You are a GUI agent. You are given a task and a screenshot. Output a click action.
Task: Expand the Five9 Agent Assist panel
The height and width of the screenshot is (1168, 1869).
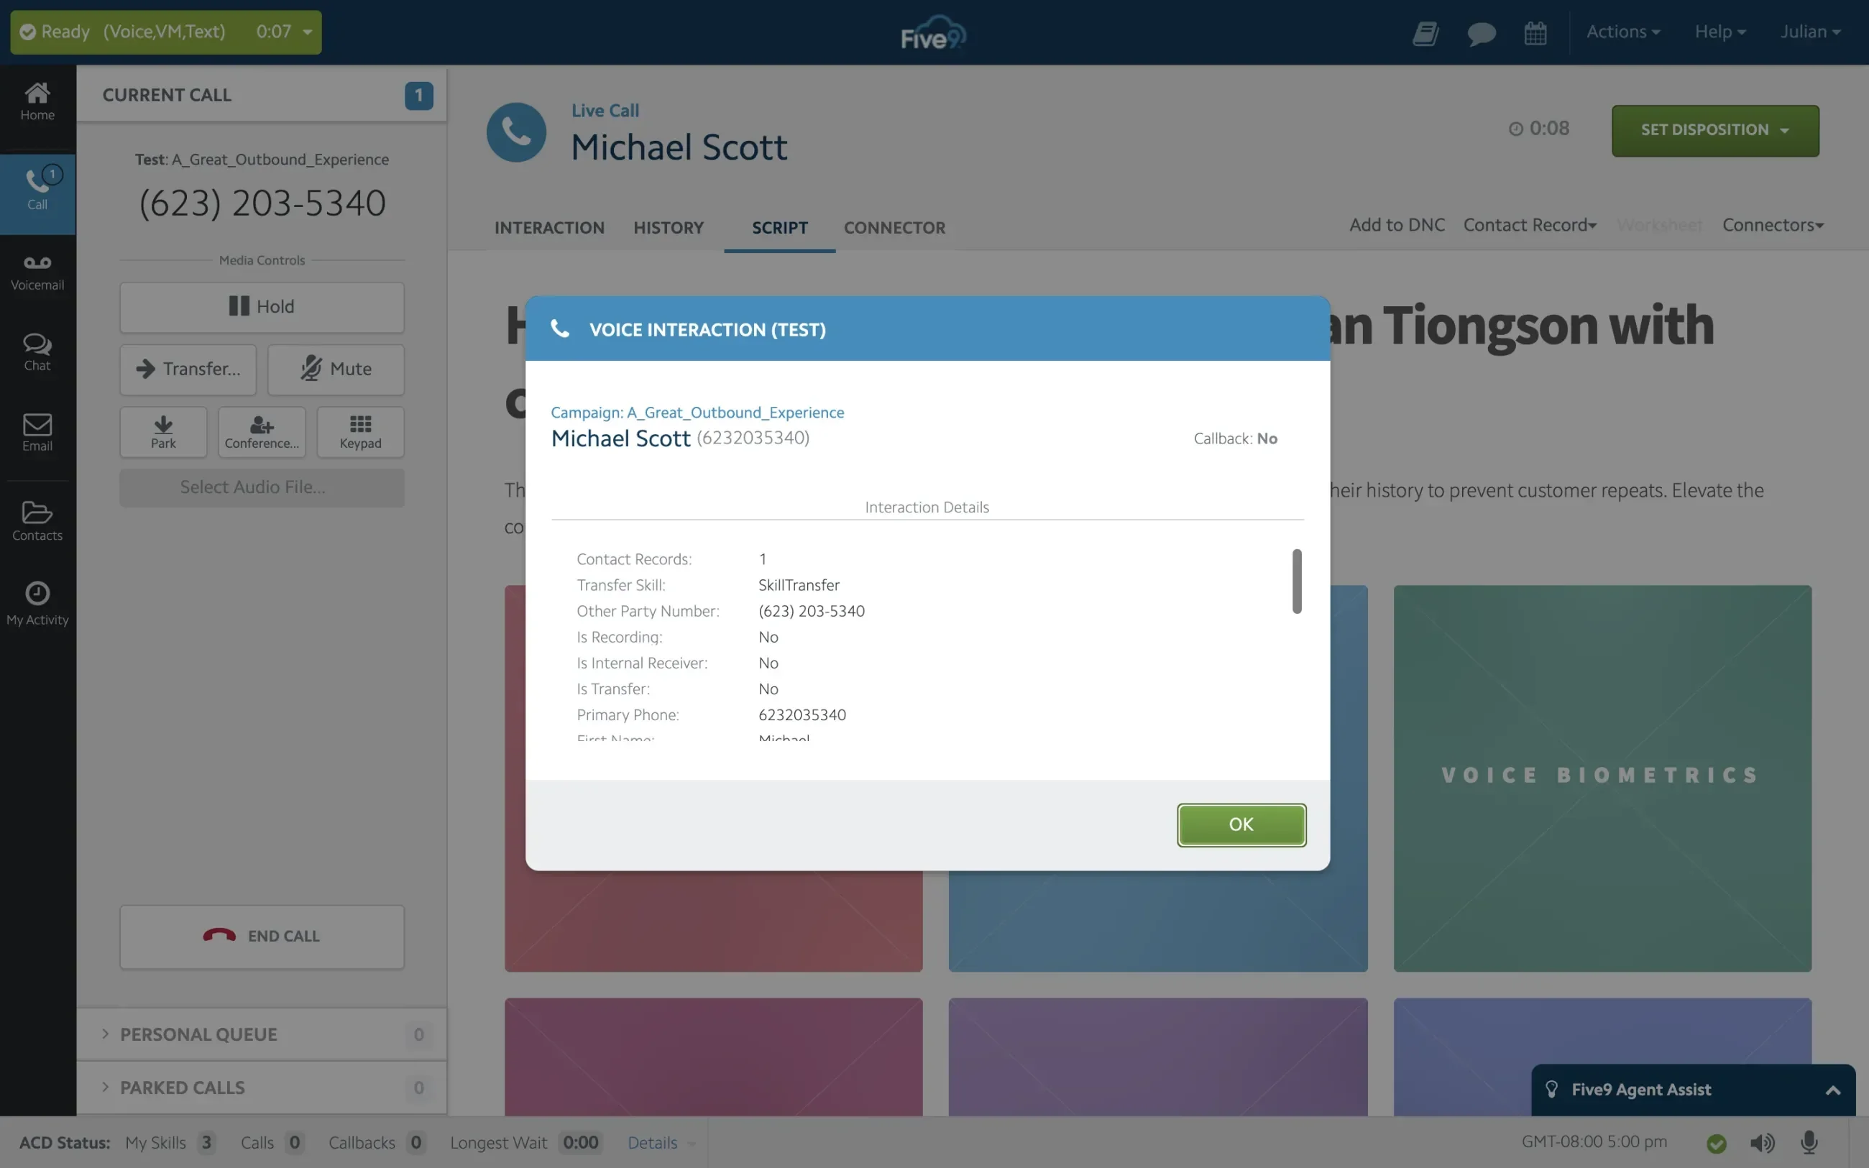tap(1832, 1090)
